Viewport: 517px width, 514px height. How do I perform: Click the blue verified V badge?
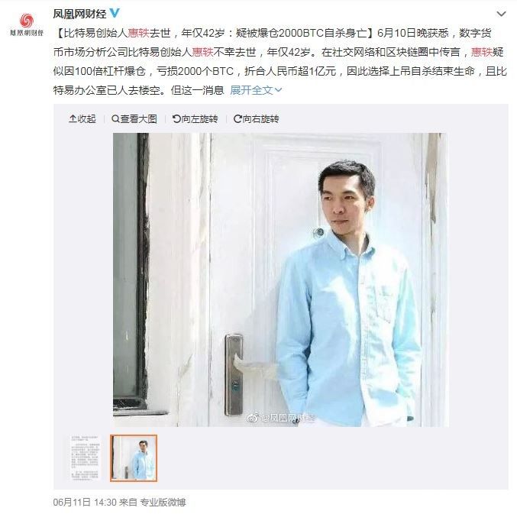(115, 13)
